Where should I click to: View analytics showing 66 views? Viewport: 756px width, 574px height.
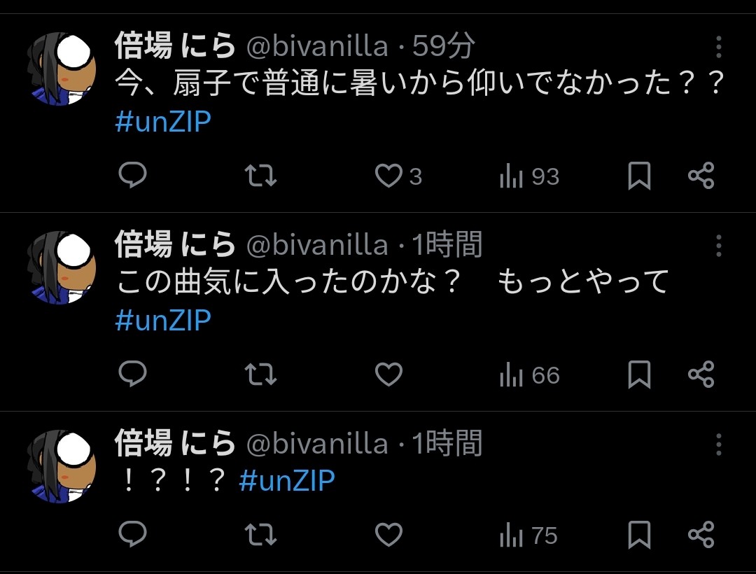click(x=529, y=376)
